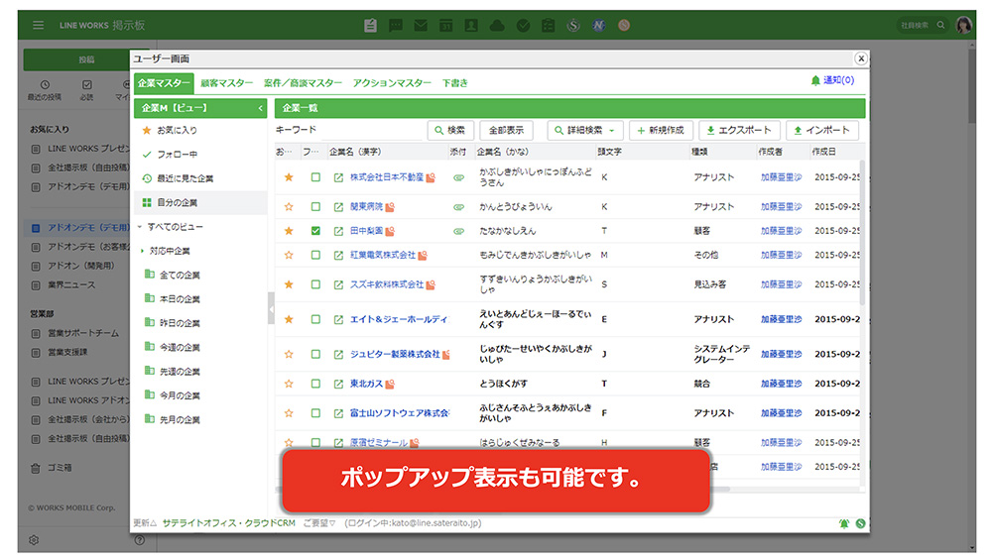Viewport: 992px width, 560px height.
Task: Click the green bell icon in footer
Action: tap(844, 523)
